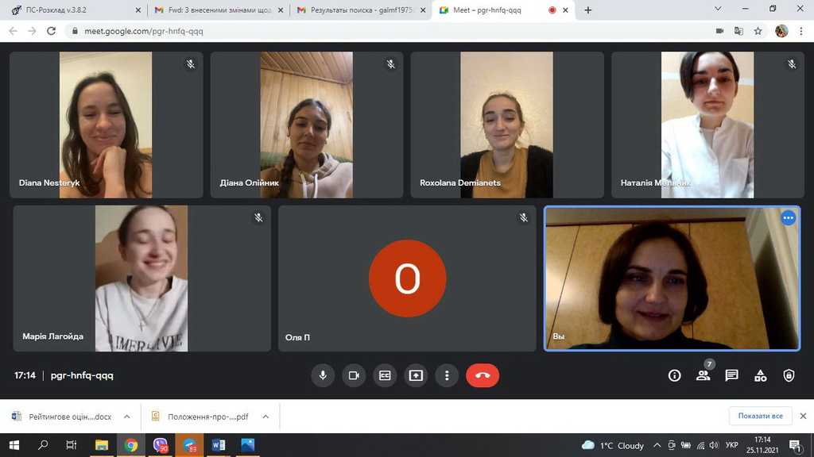The width and height of the screenshot is (814, 457).
Task: Open Word from the Windows taskbar
Action: pyautogui.click(x=219, y=445)
